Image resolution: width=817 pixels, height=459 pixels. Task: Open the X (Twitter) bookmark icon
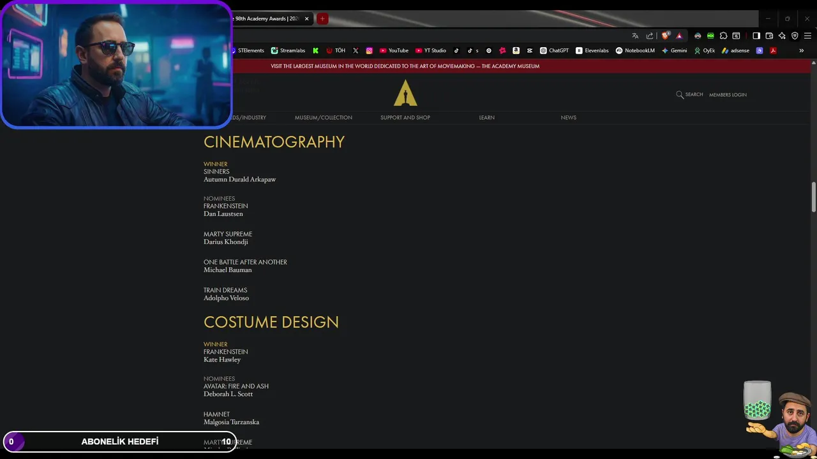coord(356,50)
